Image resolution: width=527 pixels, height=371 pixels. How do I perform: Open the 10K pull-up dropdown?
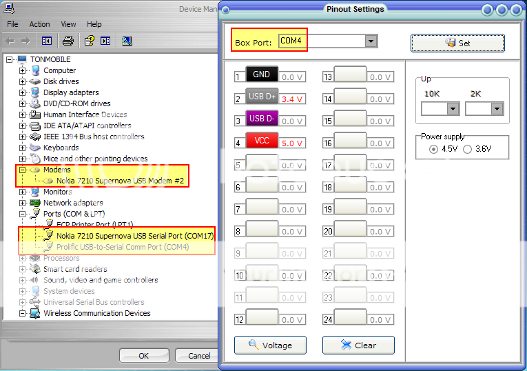(453, 109)
